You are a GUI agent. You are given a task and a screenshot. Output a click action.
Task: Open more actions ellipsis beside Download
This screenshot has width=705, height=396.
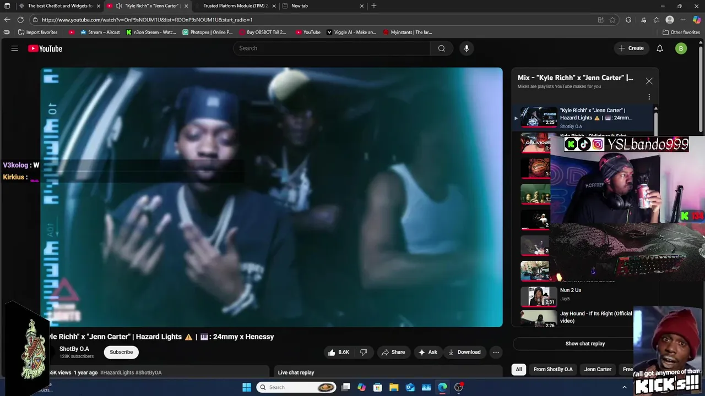496,352
